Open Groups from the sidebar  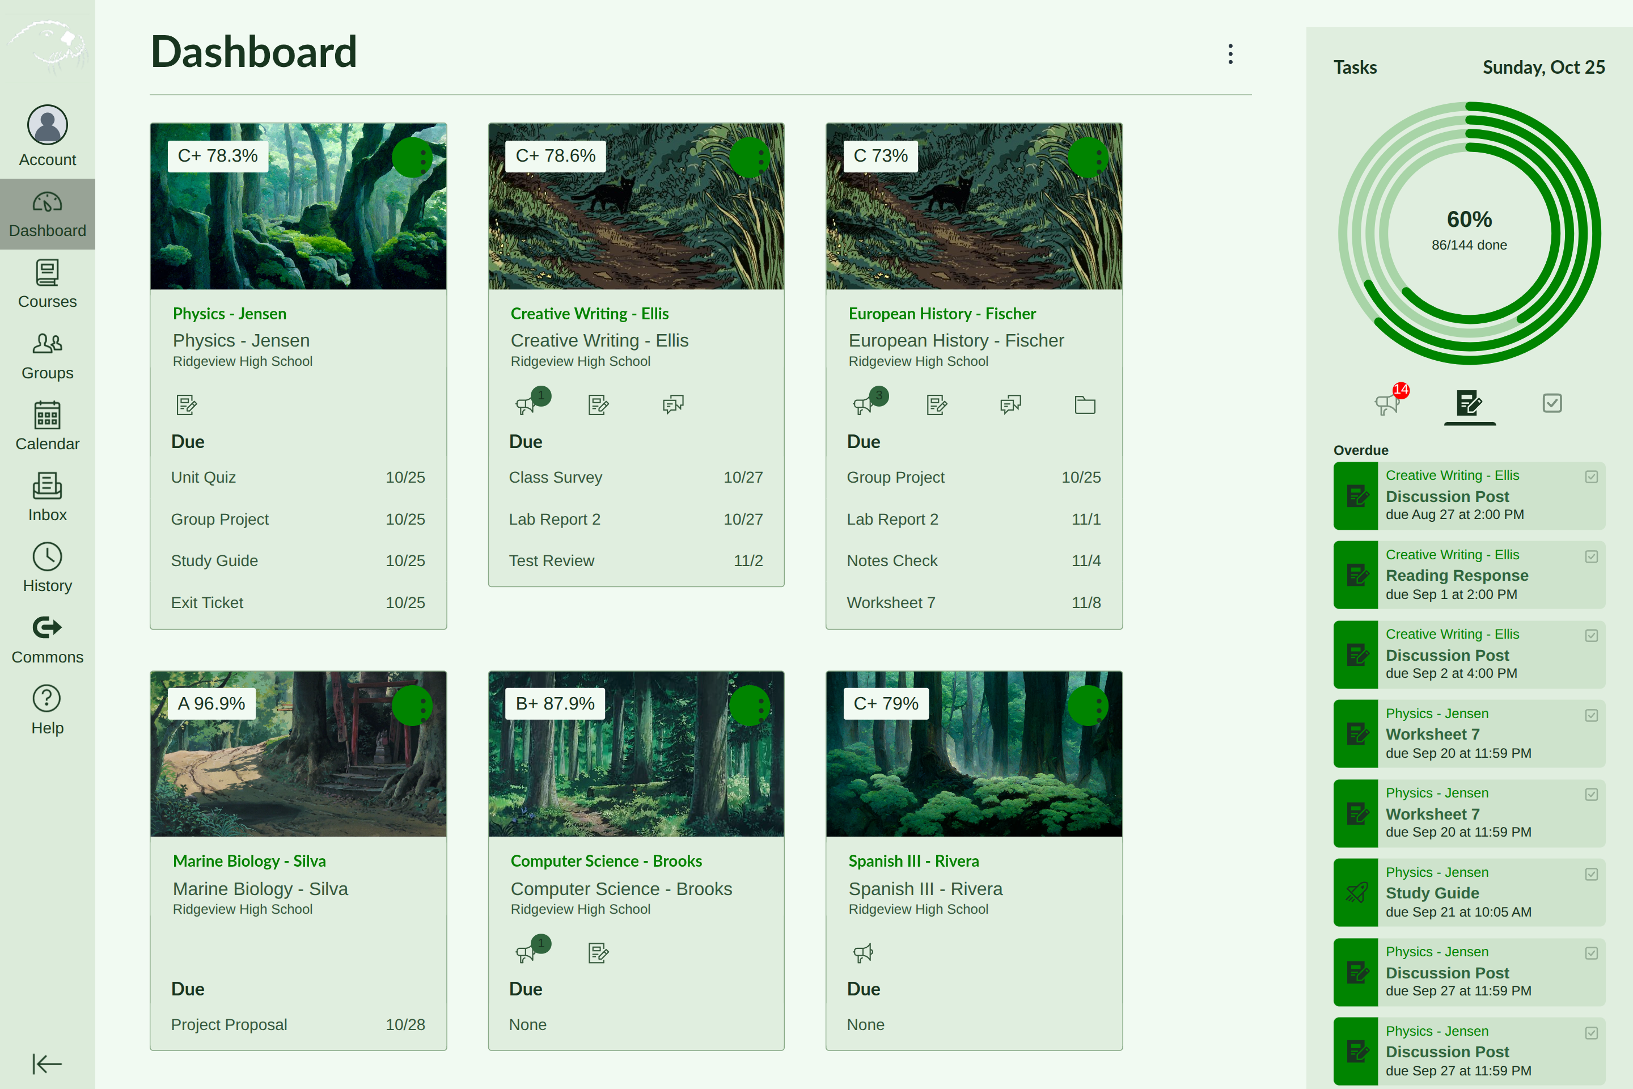coord(47,356)
